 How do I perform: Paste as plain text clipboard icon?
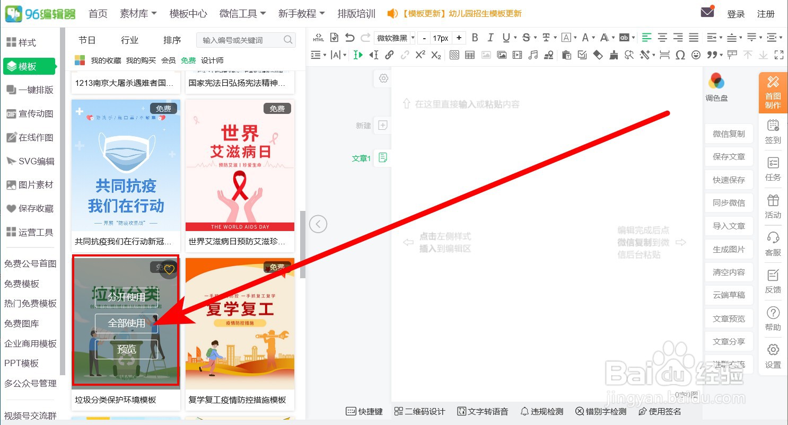(x=566, y=55)
